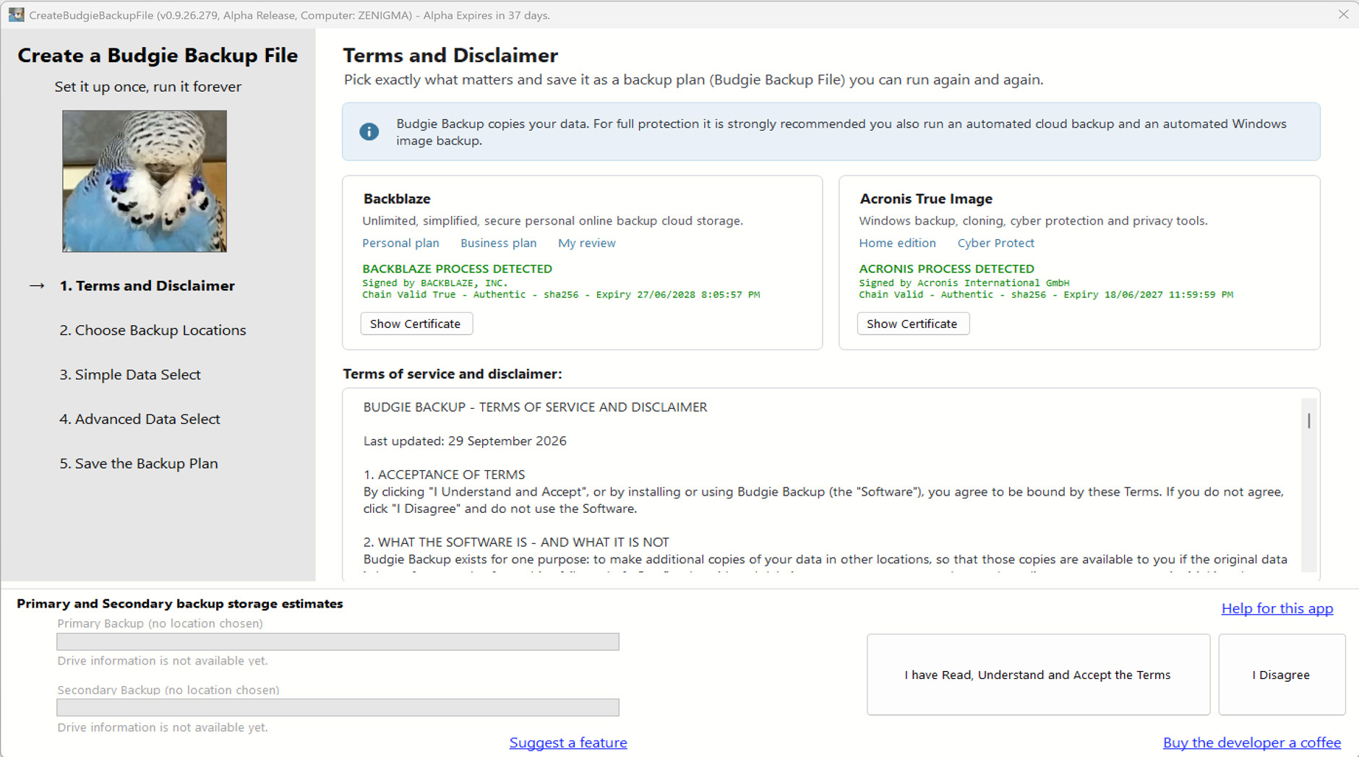
Task: Show Certificate for Acronis True Image
Action: [913, 324]
